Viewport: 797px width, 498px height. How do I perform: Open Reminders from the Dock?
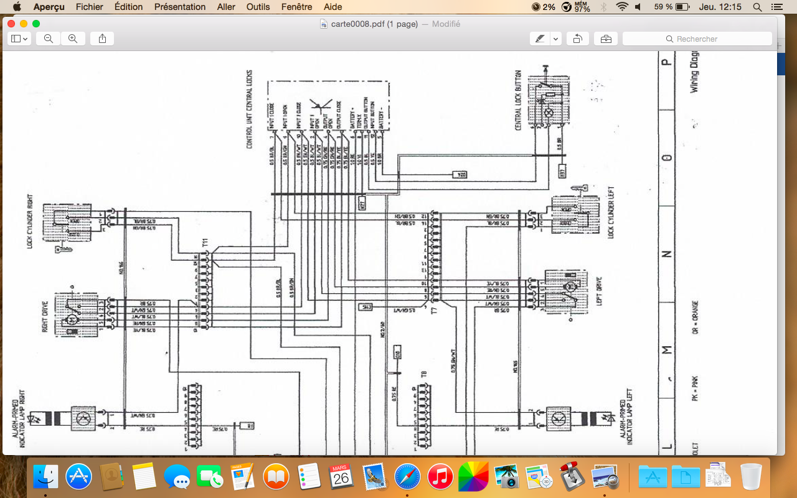(x=309, y=477)
